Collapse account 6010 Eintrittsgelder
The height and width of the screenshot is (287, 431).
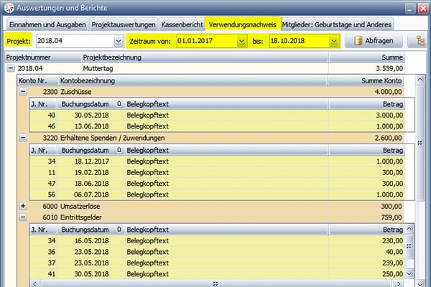click(23, 217)
